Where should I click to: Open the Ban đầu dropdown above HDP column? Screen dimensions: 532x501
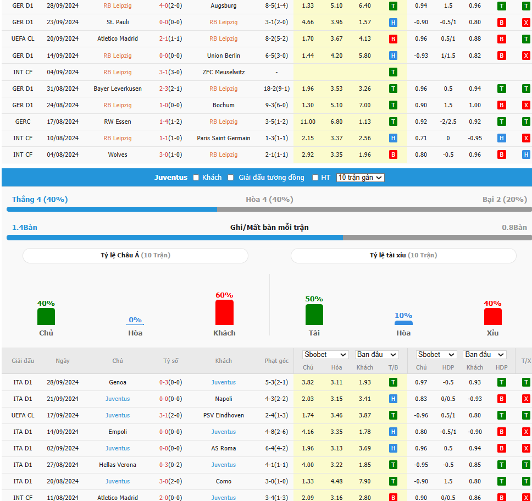pyautogui.click(x=485, y=355)
